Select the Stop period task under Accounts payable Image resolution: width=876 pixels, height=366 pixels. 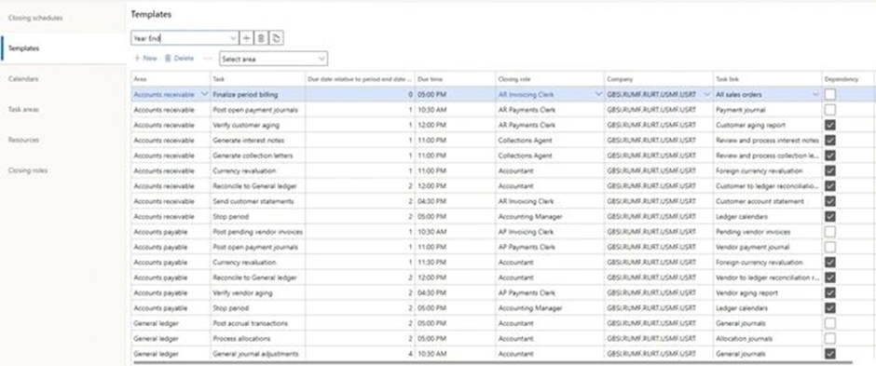point(257,308)
